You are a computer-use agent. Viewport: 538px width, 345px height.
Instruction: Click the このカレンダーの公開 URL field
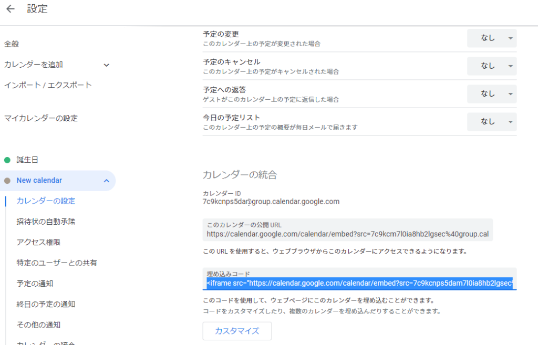[x=347, y=234]
